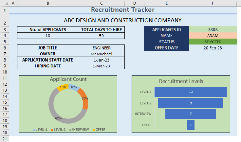Click the Recruitment Levels chart title

(181, 81)
